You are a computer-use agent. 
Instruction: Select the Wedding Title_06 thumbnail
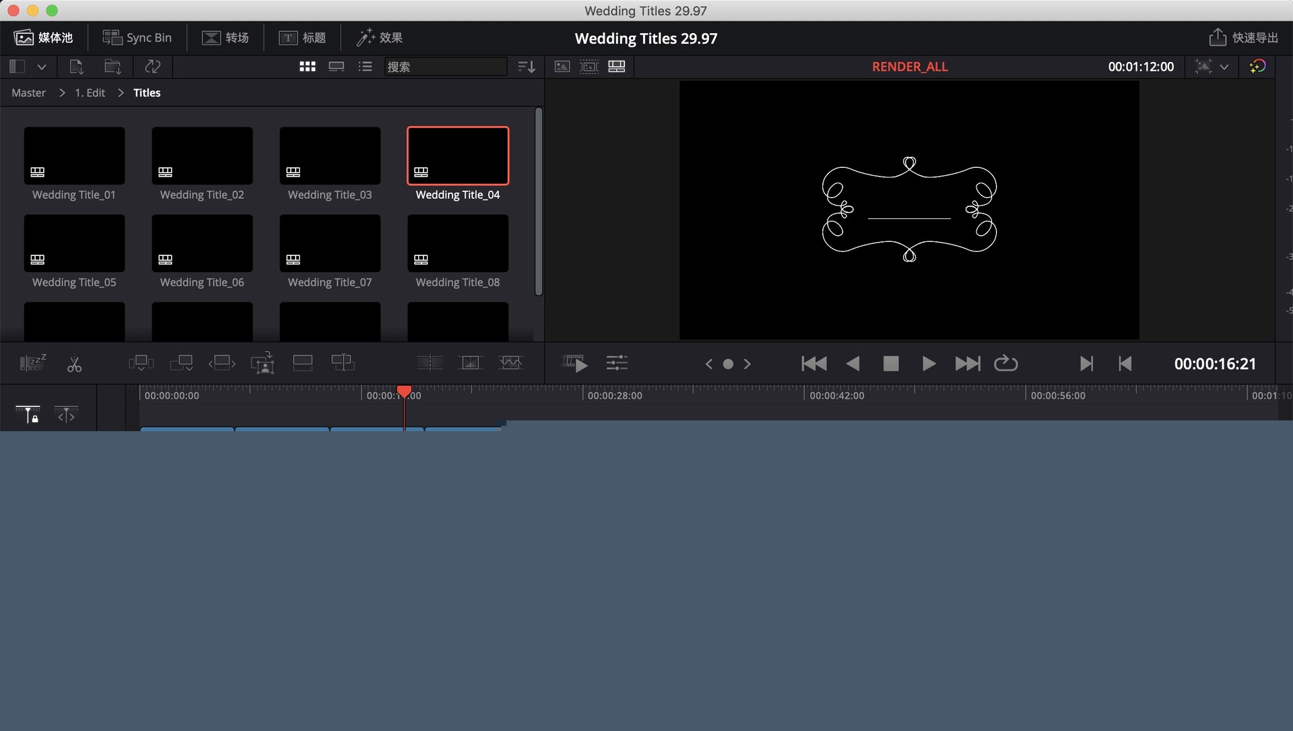(x=202, y=244)
